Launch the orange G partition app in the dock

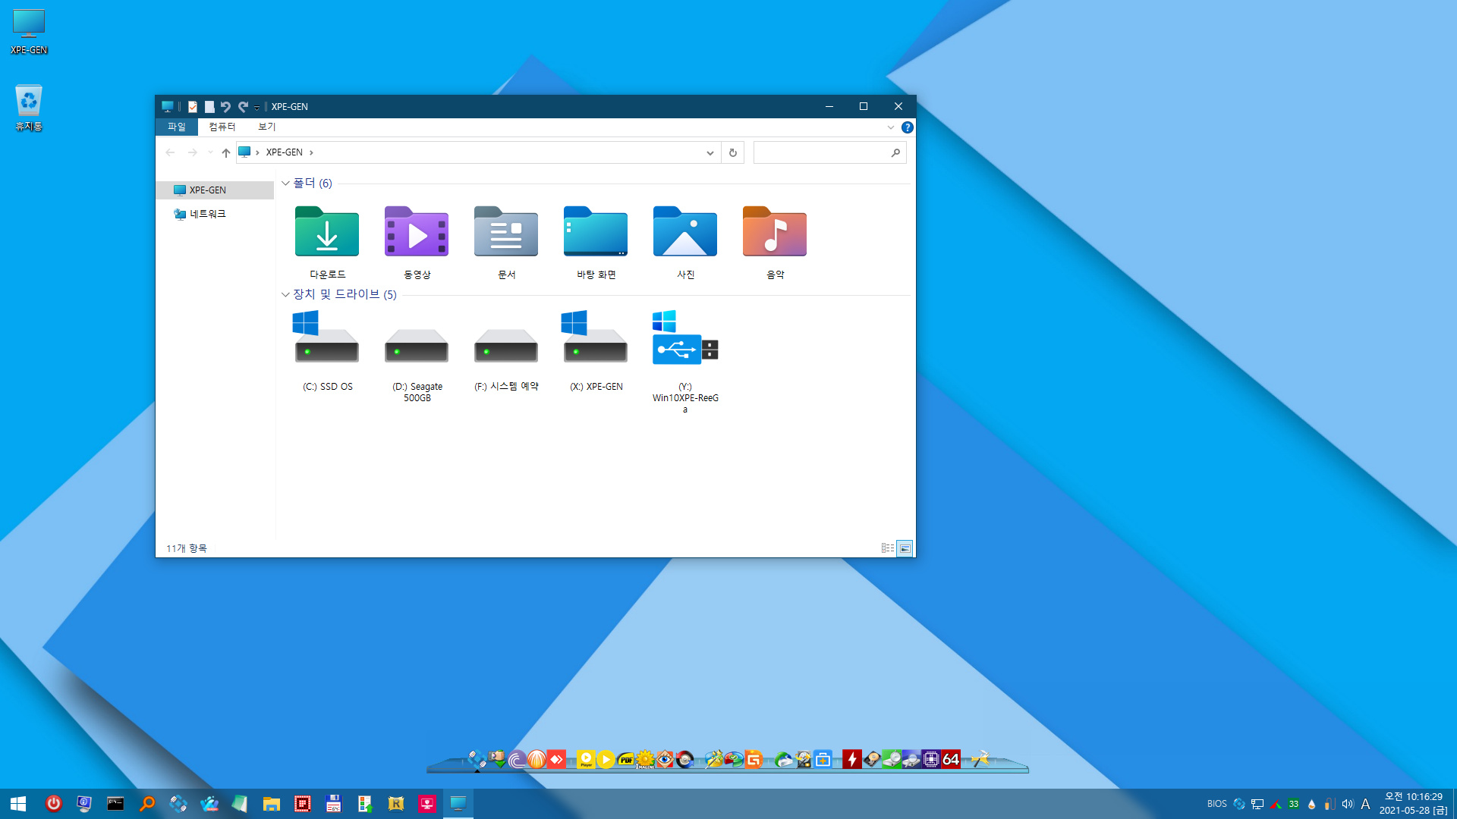click(x=754, y=759)
